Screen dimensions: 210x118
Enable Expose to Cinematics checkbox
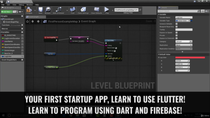pos(177,38)
